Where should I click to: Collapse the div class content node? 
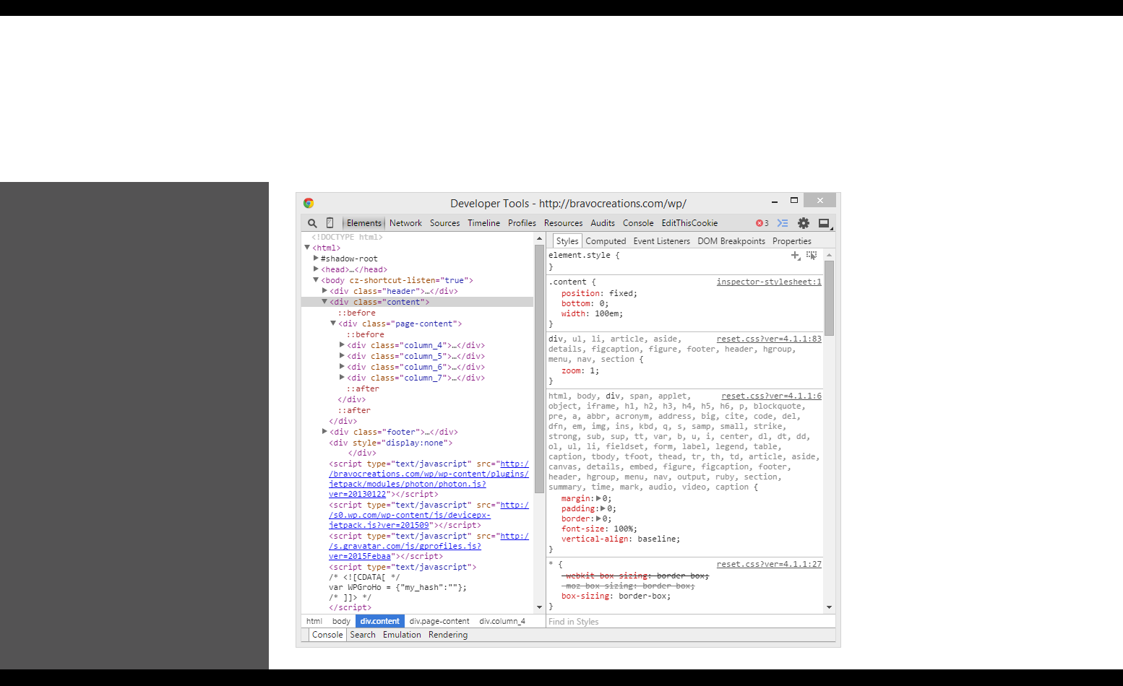point(324,302)
